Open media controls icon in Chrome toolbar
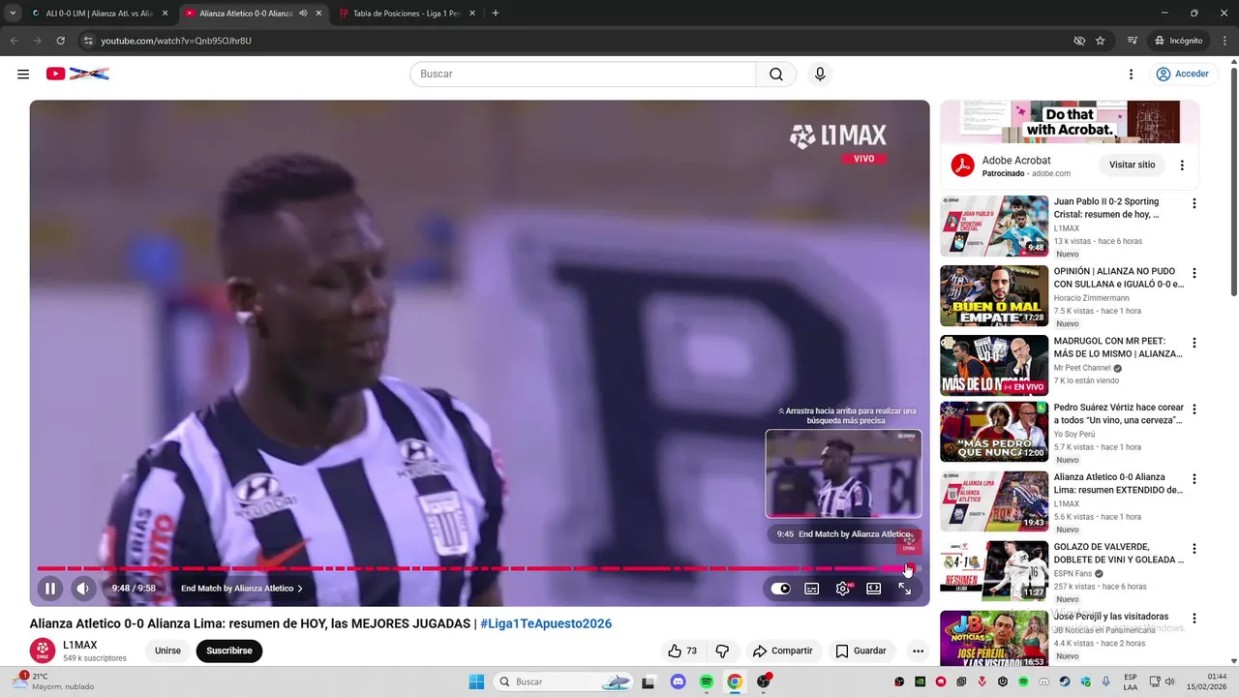This screenshot has width=1239, height=697. pyautogui.click(x=1133, y=41)
